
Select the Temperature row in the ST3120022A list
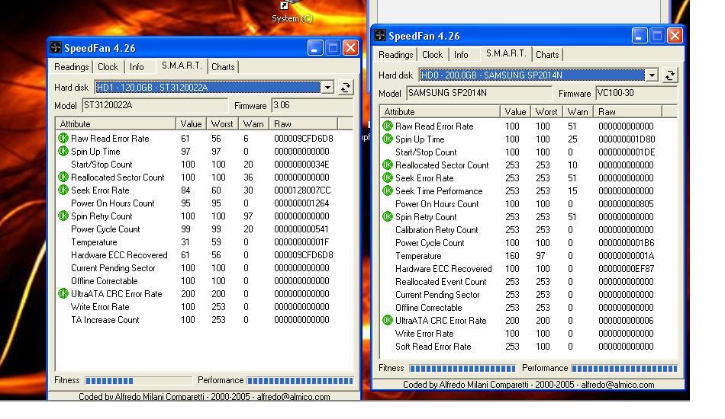pyautogui.click(x=204, y=241)
